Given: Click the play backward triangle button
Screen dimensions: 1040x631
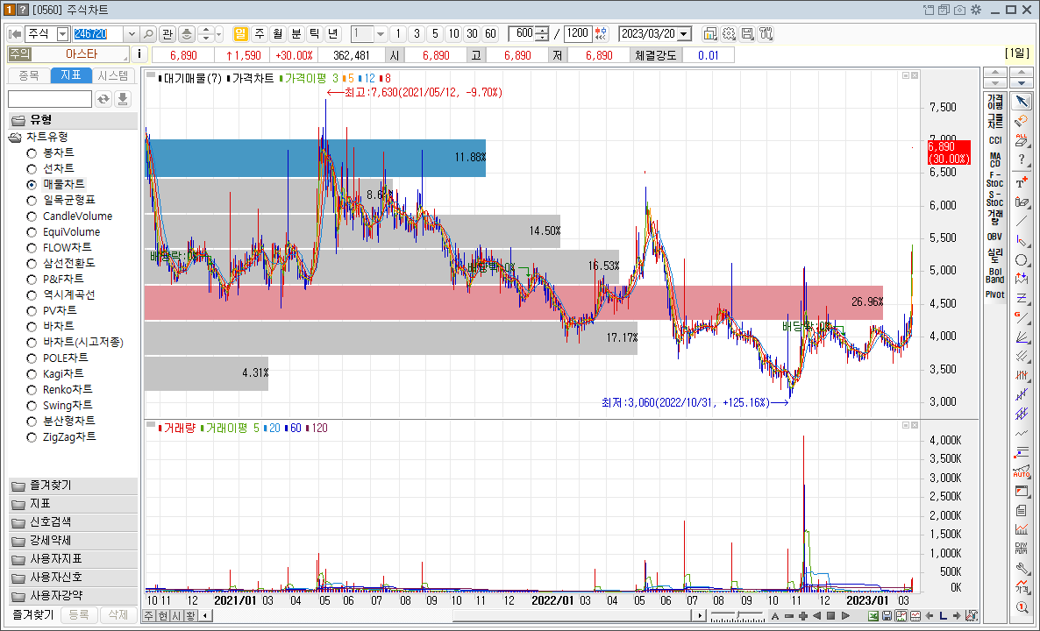Looking at the screenshot, I should click(816, 616).
